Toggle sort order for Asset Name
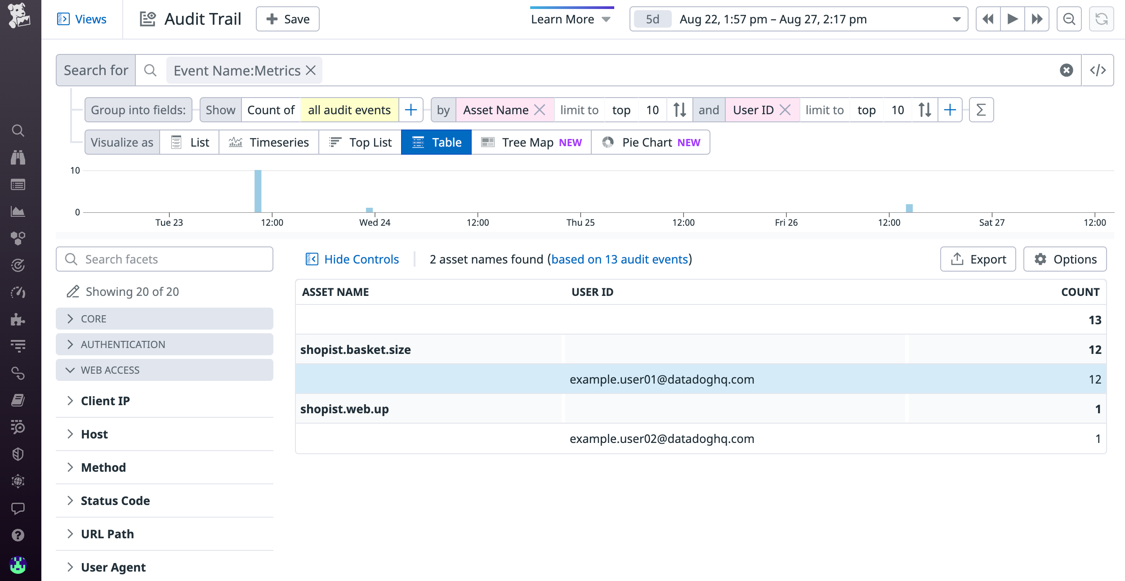Screen dimensions: 1125x581 tap(679, 110)
